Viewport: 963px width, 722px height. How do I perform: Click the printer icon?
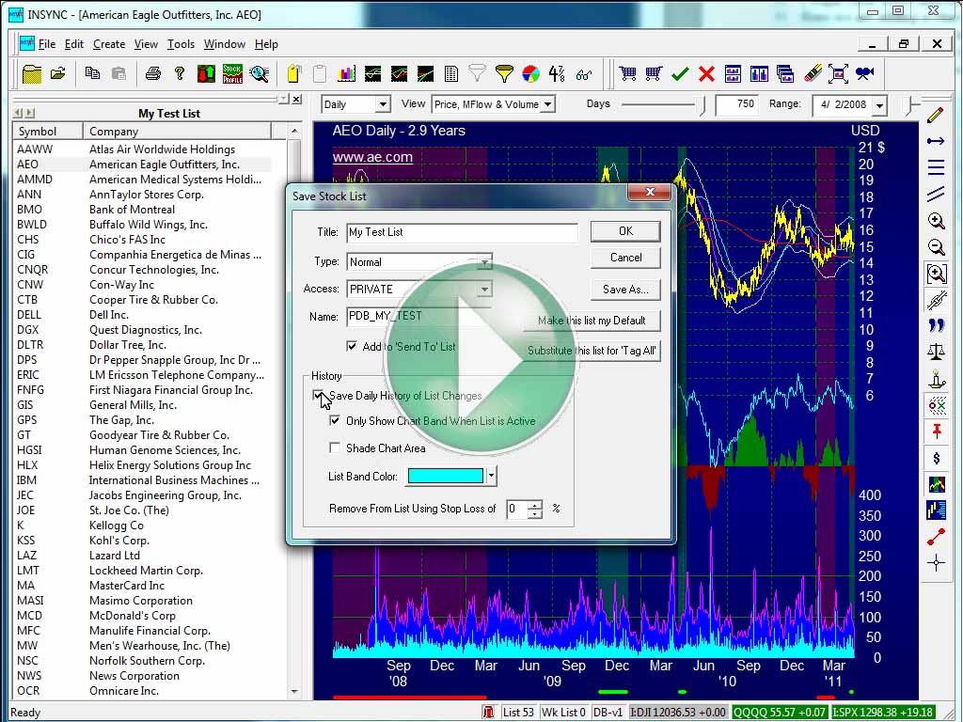point(153,73)
